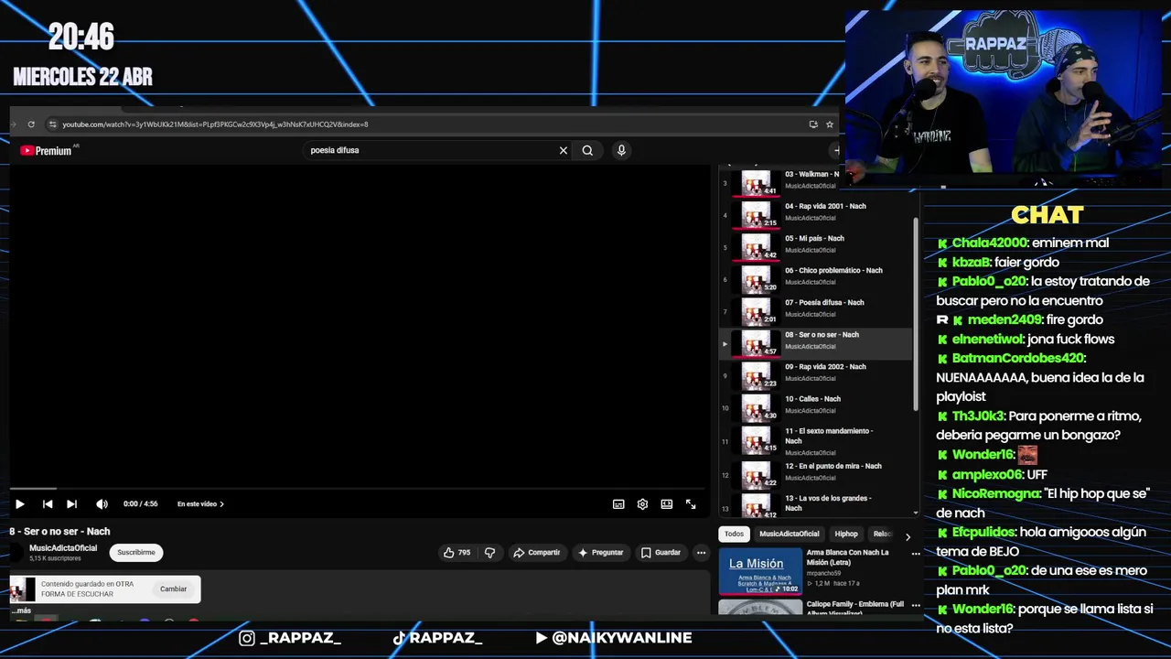The image size is (1171, 659).
Task: Mute the video with speaker icon
Action: (x=102, y=504)
